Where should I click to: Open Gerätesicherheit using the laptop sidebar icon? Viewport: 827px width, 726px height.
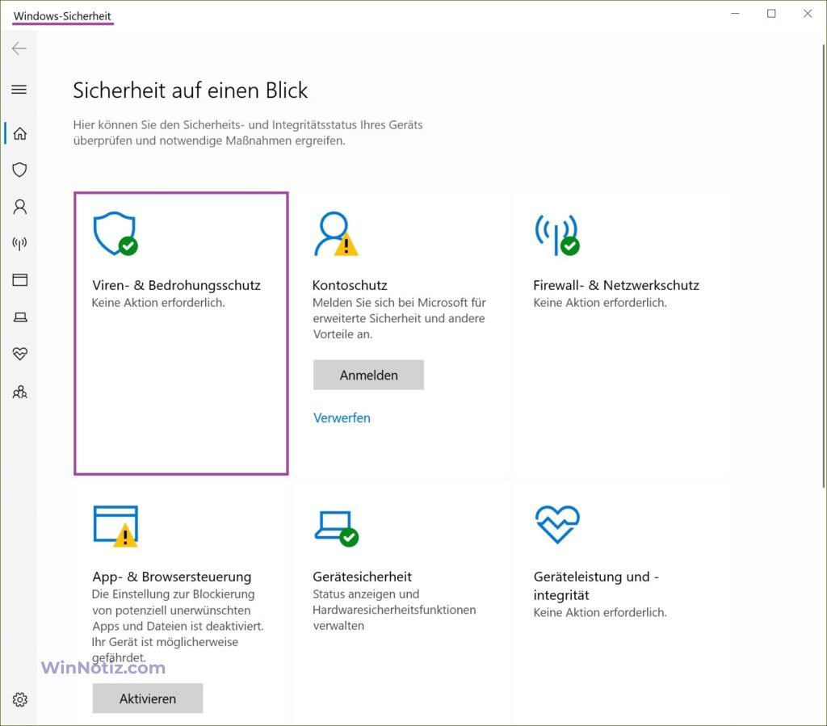click(x=19, y=317)
